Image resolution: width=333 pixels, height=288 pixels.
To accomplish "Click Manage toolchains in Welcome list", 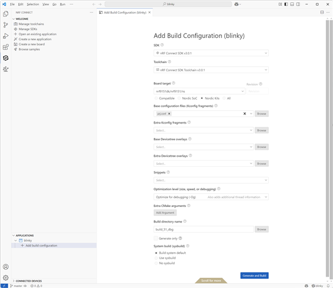I will [x=31, y=24].
